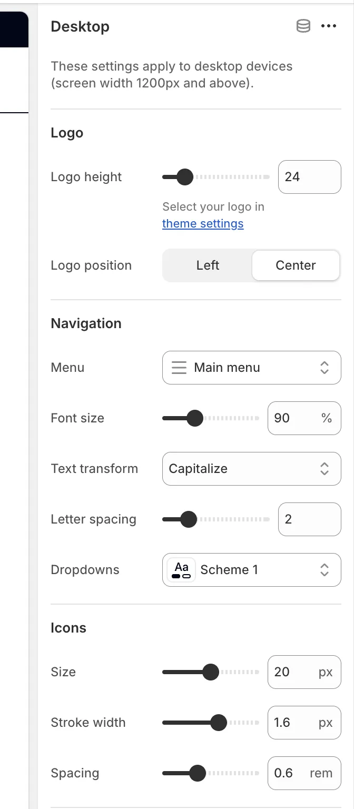
Task: Select the Navigation section header
Action: [86, 323]
